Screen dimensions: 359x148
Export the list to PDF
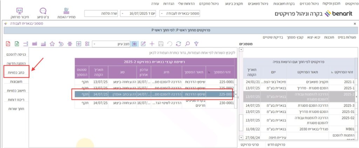point(8,44)
